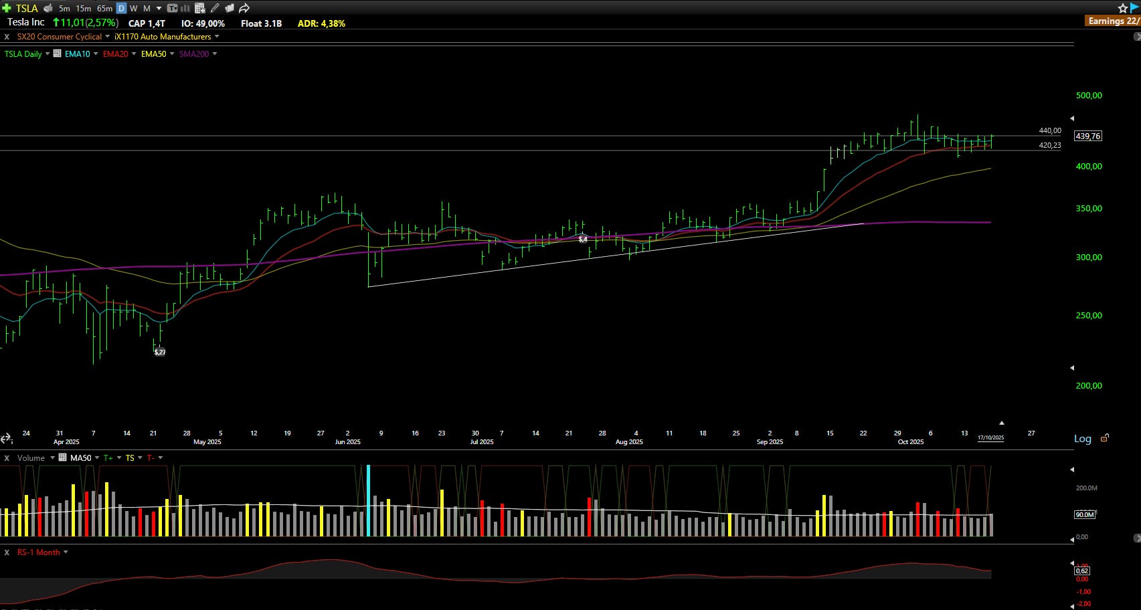Image resolution: width=1141 pixels, height=610 pixels.
Task: Click the Earnings 22/ badge
Action: pos(1114,21)
